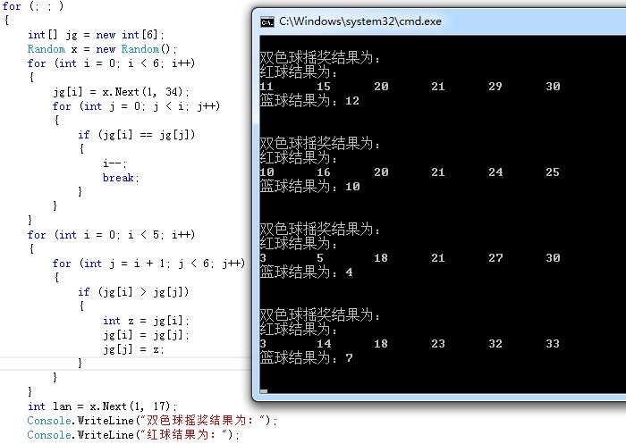Click the line 'if (jg[i] == jg[j])'
The height and width of the screenshot is (444, 626).
[x=137, y=135]
